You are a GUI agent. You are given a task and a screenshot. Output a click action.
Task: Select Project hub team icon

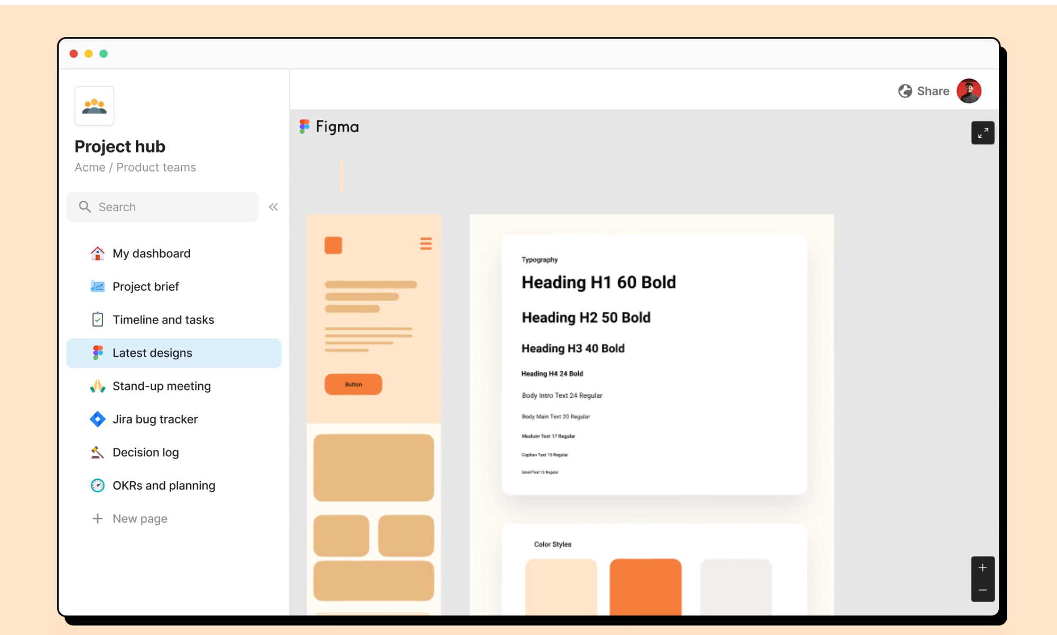[95, 104]
